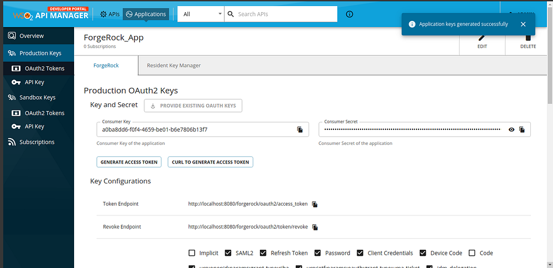Viewport: 553px width, 268px height.
Task: Click Provide Existing OAuth Keys button
Action: pos(193,106)
